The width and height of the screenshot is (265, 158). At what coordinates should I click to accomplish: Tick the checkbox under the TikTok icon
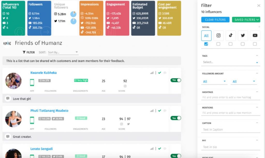click(x=231, y=44)
